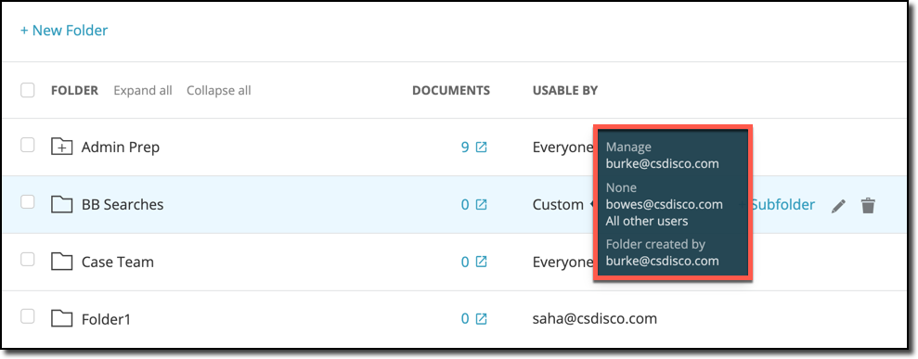
Task: Create a folder with + New Folder
Action: coord(64,31)
